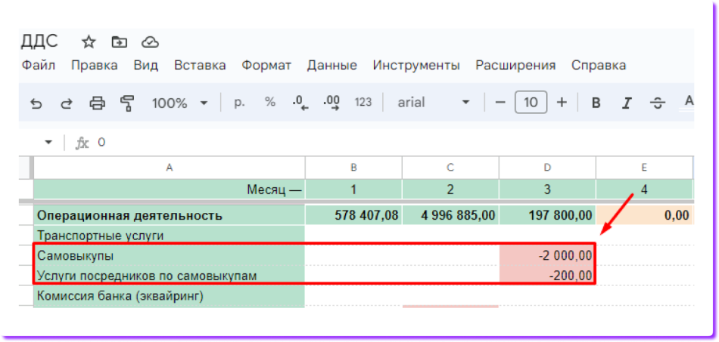Click the font size field showing 10
This screenshot has height=342, width=719.
click(x=531, y=103)
